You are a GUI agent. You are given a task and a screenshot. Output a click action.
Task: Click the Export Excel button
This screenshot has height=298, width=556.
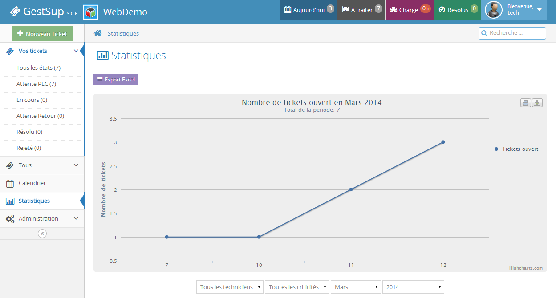pos(116,80)
